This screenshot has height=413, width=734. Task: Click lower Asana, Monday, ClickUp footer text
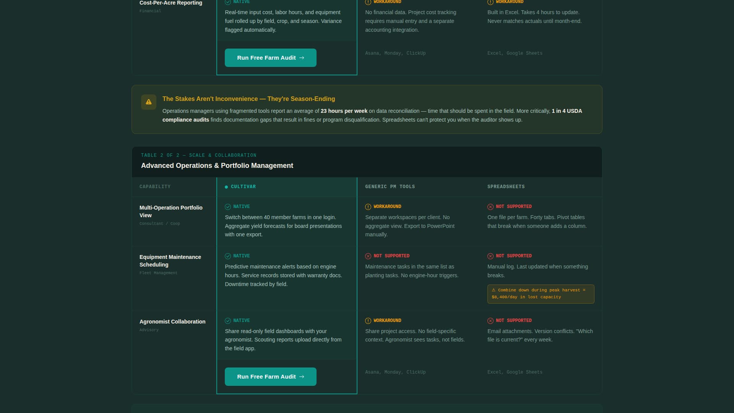click(395, 372)
